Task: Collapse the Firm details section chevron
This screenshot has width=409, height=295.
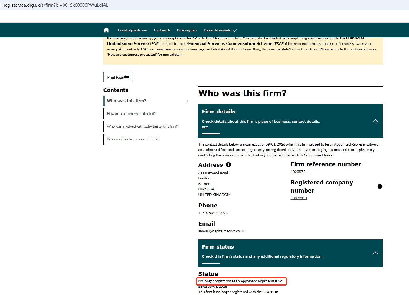Action: (x=375, y=121)
